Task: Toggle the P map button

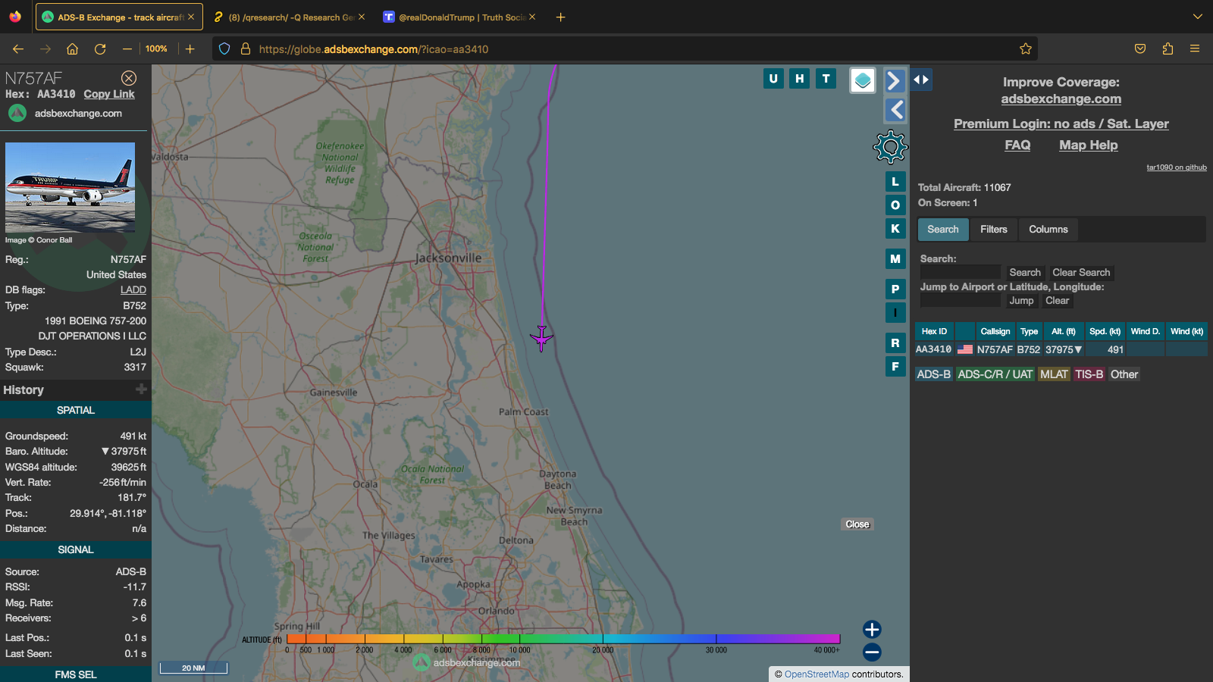Action: coord(895,289)
